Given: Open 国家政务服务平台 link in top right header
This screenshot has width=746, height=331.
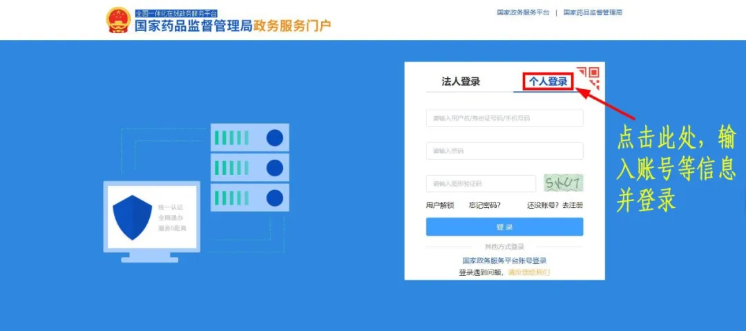Looking at the screenshot, I should tap(523, 12).
